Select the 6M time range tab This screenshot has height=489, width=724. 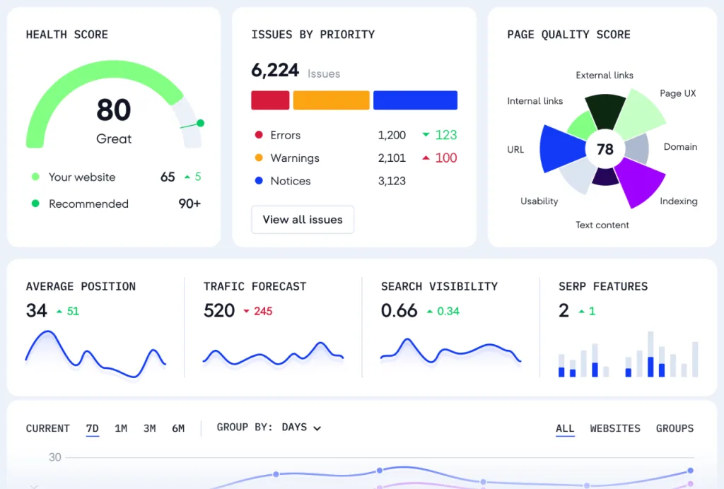click(x=178, y=428)
